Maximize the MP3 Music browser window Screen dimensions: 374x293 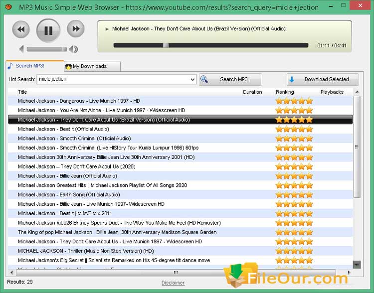344,5
